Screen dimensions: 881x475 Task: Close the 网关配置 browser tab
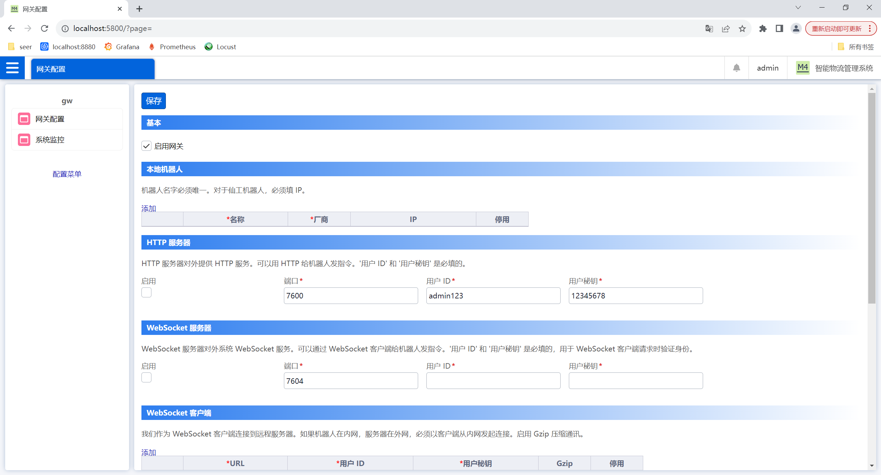coord(120,9)
